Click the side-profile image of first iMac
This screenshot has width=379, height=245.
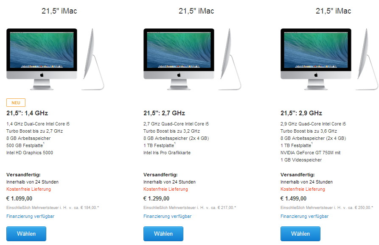(x=93, y=59)
